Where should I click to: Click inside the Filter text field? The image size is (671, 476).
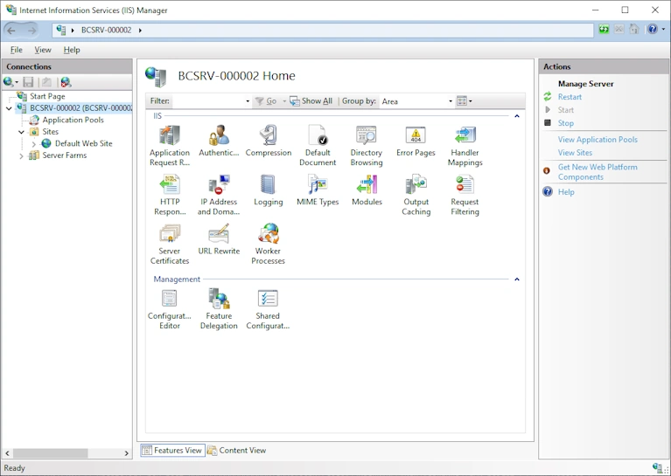(208, 101)
